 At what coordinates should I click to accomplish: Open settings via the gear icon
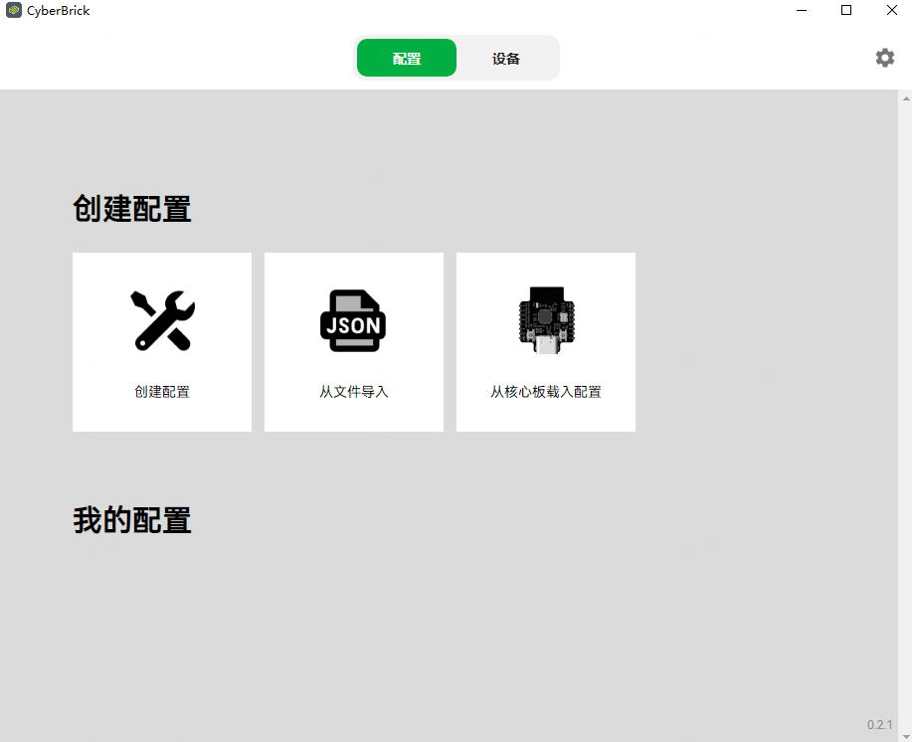point(884,58)
